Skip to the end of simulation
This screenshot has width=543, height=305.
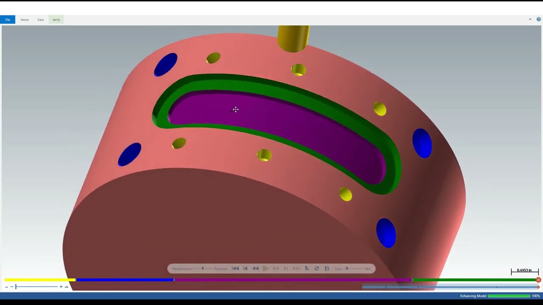(x=297, y=269)
